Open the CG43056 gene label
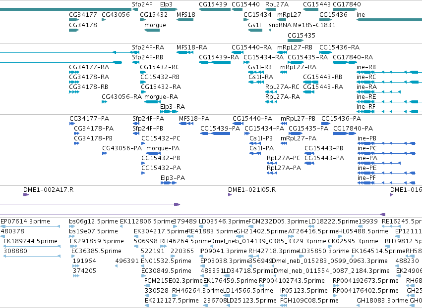The width and height of the screenshot is (422, 308). pos(116,14)
